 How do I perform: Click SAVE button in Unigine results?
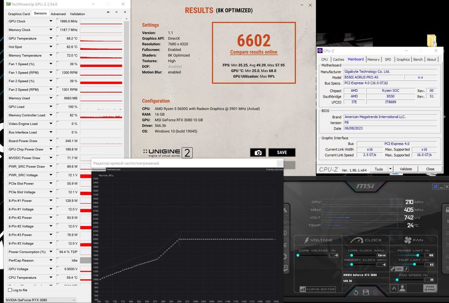click(x=282, y=152)
